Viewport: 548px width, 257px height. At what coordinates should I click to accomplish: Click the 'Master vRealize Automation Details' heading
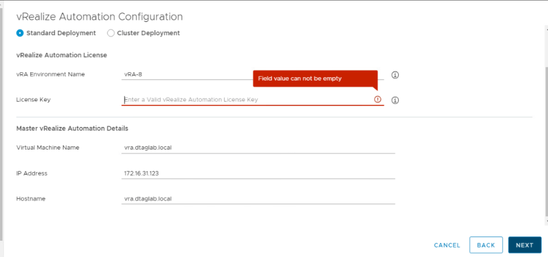[x=72, y=128]
